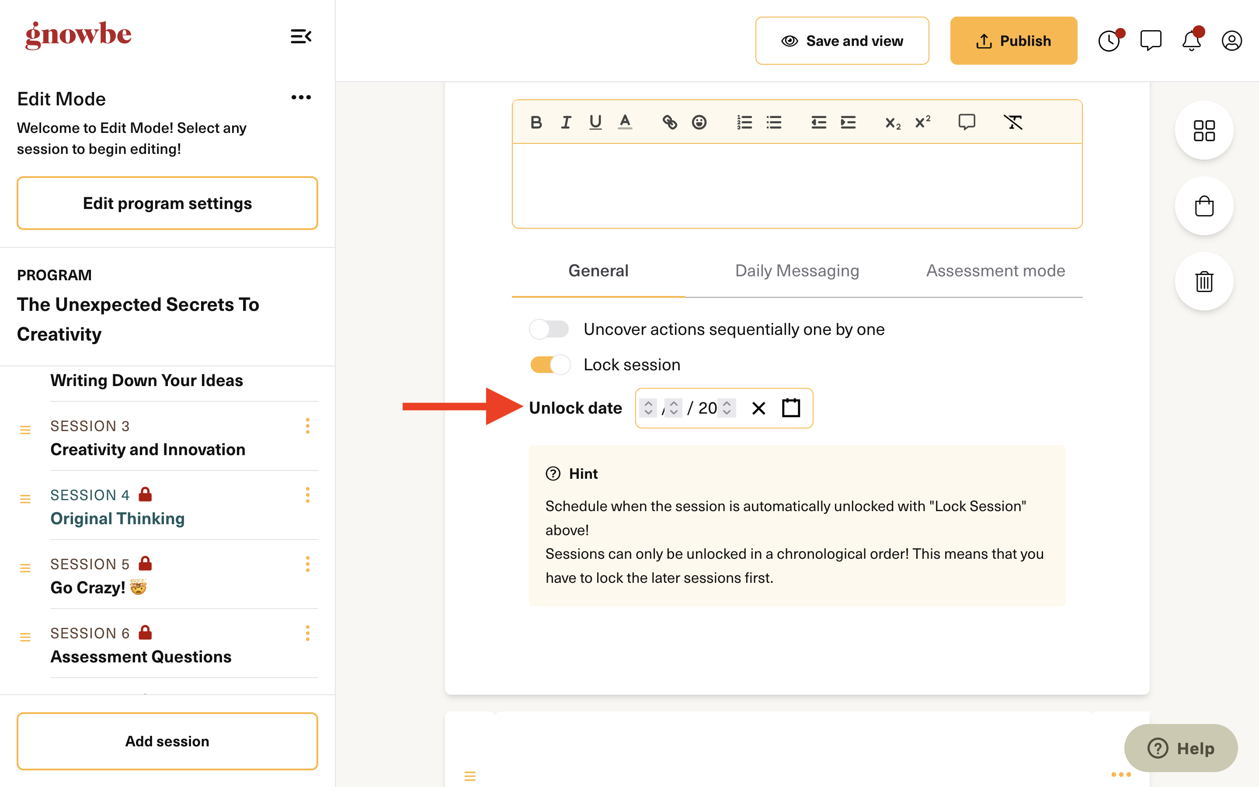Open the text color picker
Viewport: 1259px width, 787px height.
point(625,122)
